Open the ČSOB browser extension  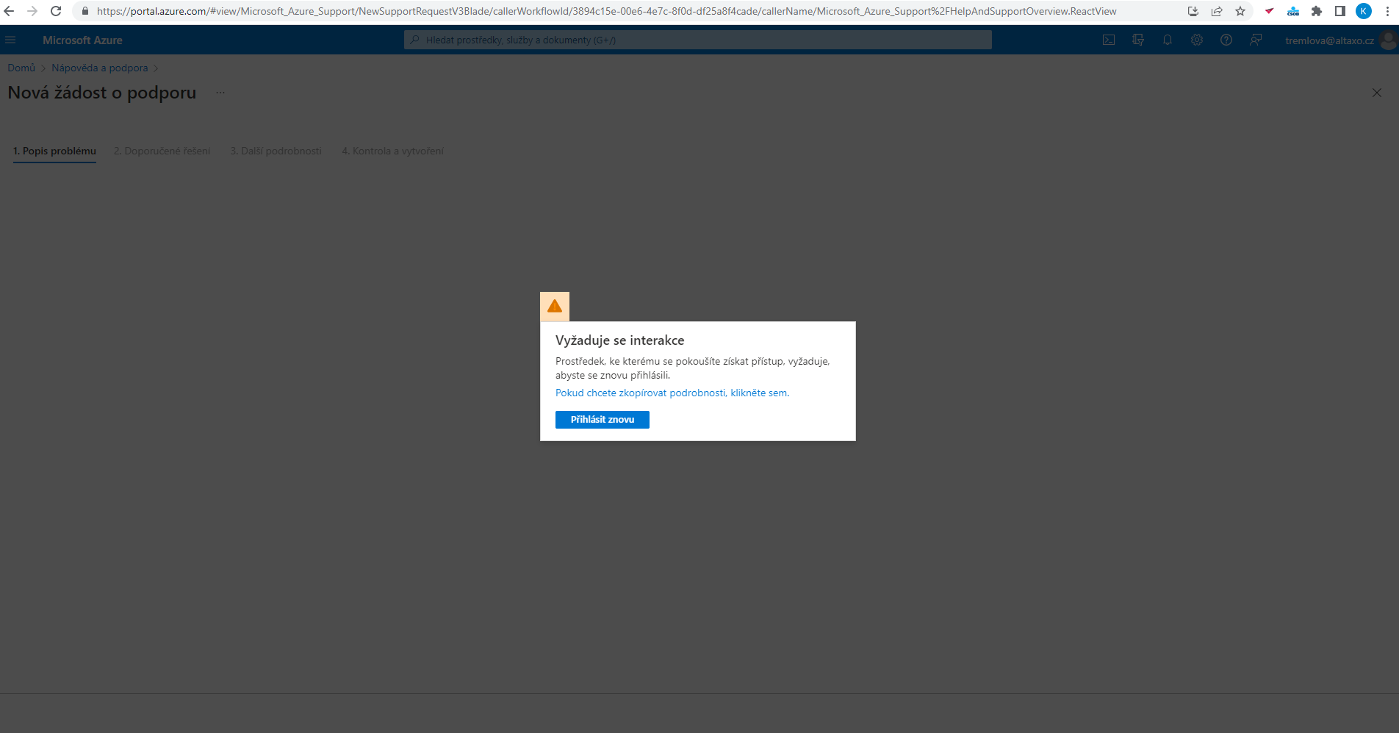(1293, 11)
